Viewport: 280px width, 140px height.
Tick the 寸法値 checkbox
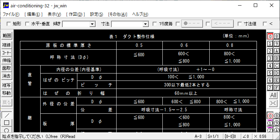(x=240, y=24)
